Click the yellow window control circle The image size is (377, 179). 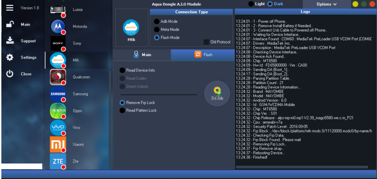pos(355,4)
